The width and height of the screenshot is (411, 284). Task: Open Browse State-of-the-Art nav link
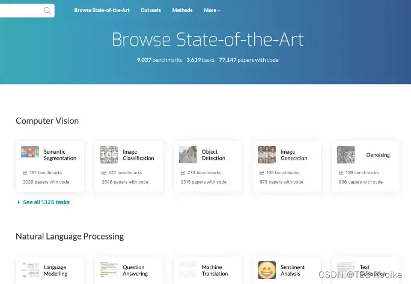pyautogui.click(x=102, y=10)
